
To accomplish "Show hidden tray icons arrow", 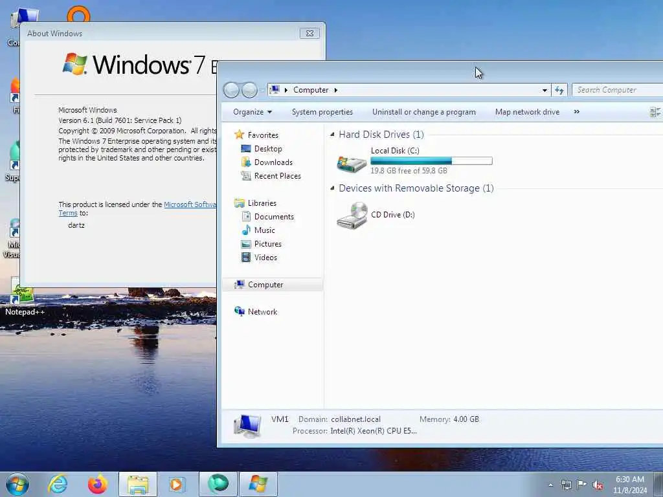I will click(x=550, y=485).
